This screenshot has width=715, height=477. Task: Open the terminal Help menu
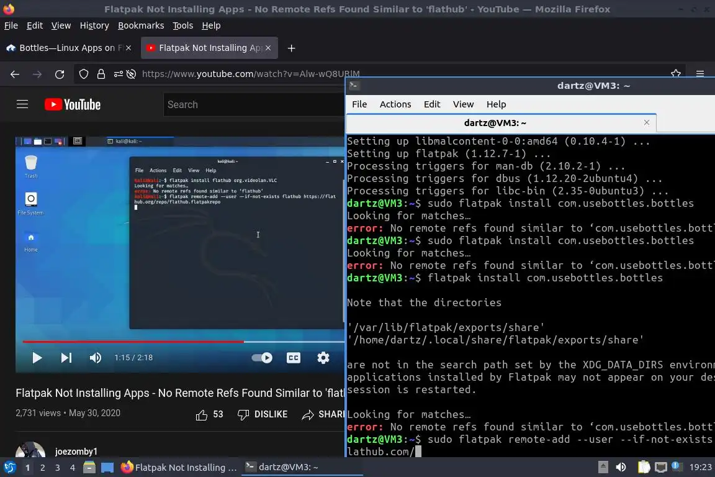click(x=496, y=104)
